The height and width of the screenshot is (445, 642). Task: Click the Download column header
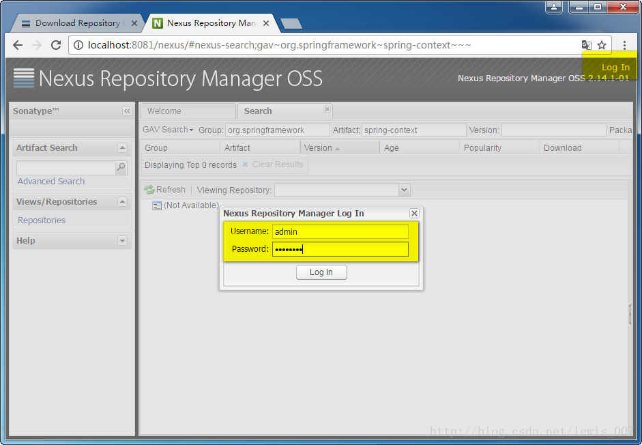point(579,147)
